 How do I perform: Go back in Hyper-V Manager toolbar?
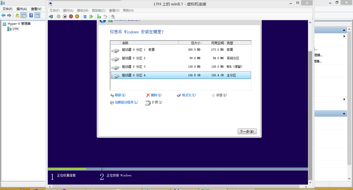tap(3, 15)
